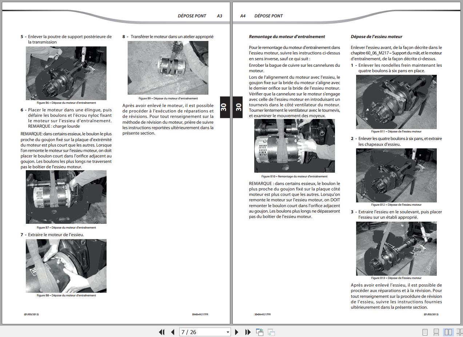
Task: Click left page footer code '30-06-M217FR'
Action: (200, 314)
